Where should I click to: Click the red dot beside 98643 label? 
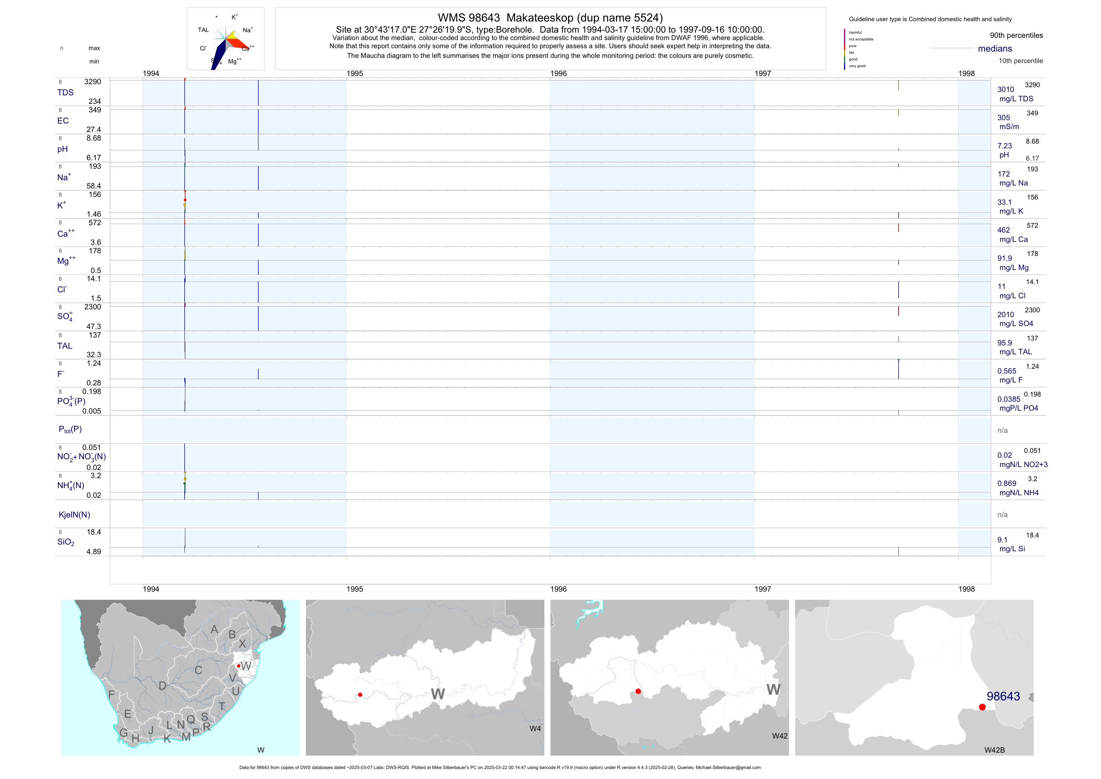[982, 707]
